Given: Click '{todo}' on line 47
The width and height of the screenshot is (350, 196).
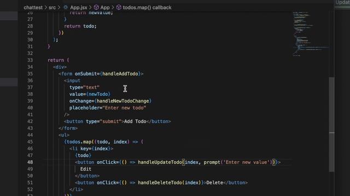Looking at the screenshot, I should point(83,156).
